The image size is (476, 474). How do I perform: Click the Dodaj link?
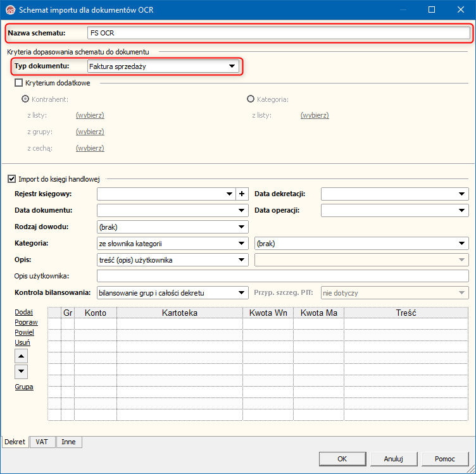pyautogui.click(x=23, y=312)
